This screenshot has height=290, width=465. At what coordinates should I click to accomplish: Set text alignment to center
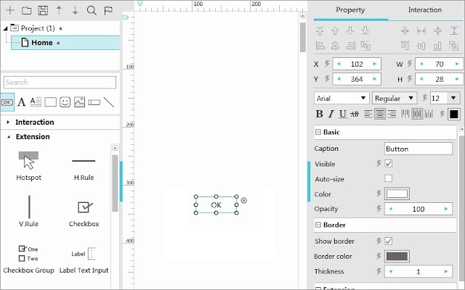click(x=380, y=114)
